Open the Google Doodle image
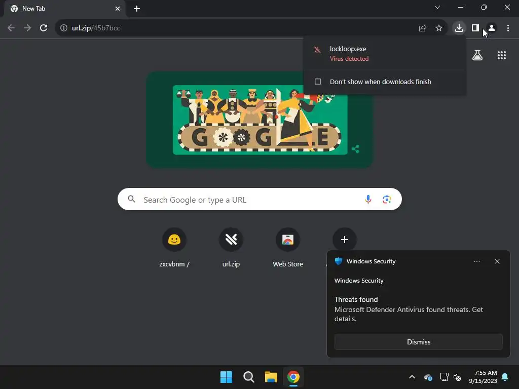The image size is (519, 389). point(260,120)
